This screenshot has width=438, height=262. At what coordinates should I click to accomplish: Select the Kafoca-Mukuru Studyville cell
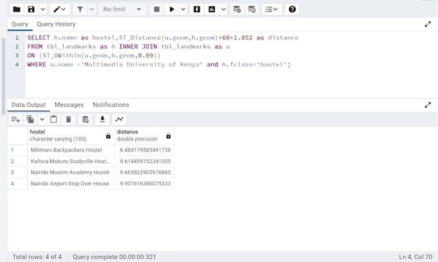(x=71, y=162)
